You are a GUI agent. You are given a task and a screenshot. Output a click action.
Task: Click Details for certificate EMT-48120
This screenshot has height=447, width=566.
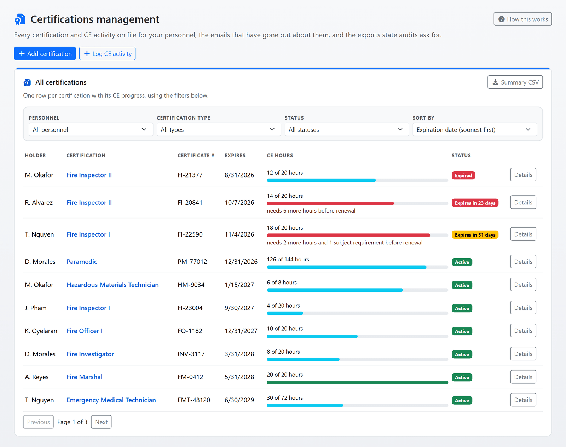coord(523,400)
